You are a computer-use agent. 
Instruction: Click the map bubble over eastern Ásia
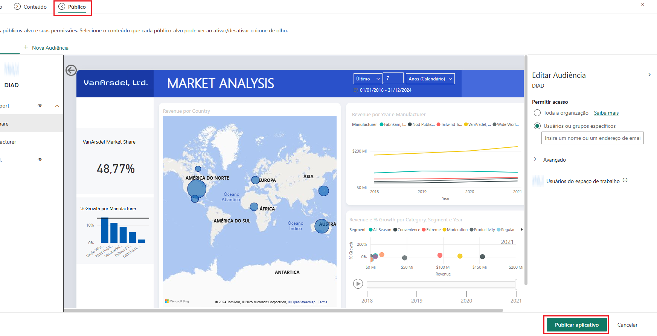coord(324,191)
